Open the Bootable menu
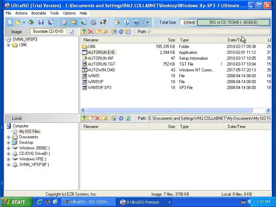 (x=39, y=13)
